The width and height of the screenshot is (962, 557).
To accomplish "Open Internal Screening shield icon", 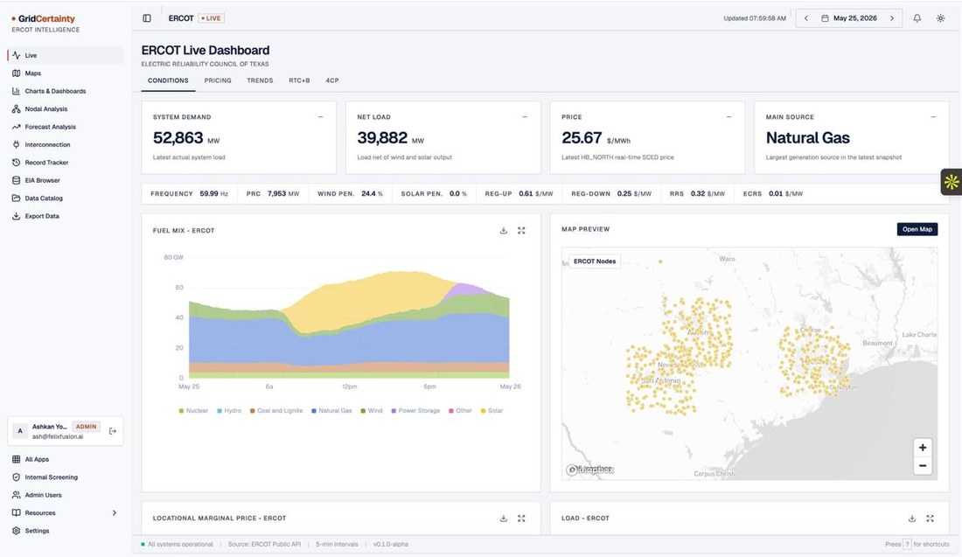I will tap(16, 477).
